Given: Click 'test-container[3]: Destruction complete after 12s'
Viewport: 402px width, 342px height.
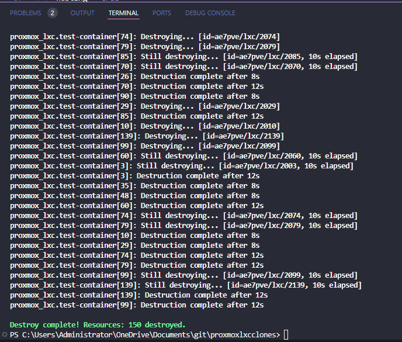Looking at the screenshot, I should point(134,176).
